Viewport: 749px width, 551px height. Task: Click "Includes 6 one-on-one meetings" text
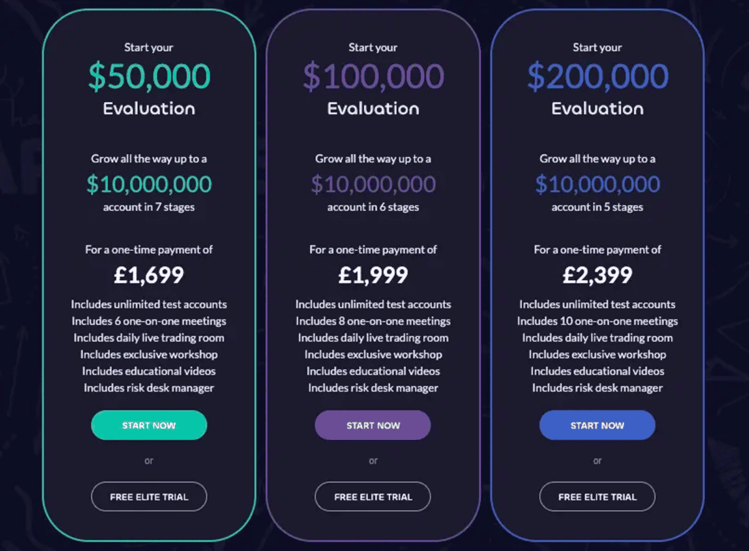149,321
